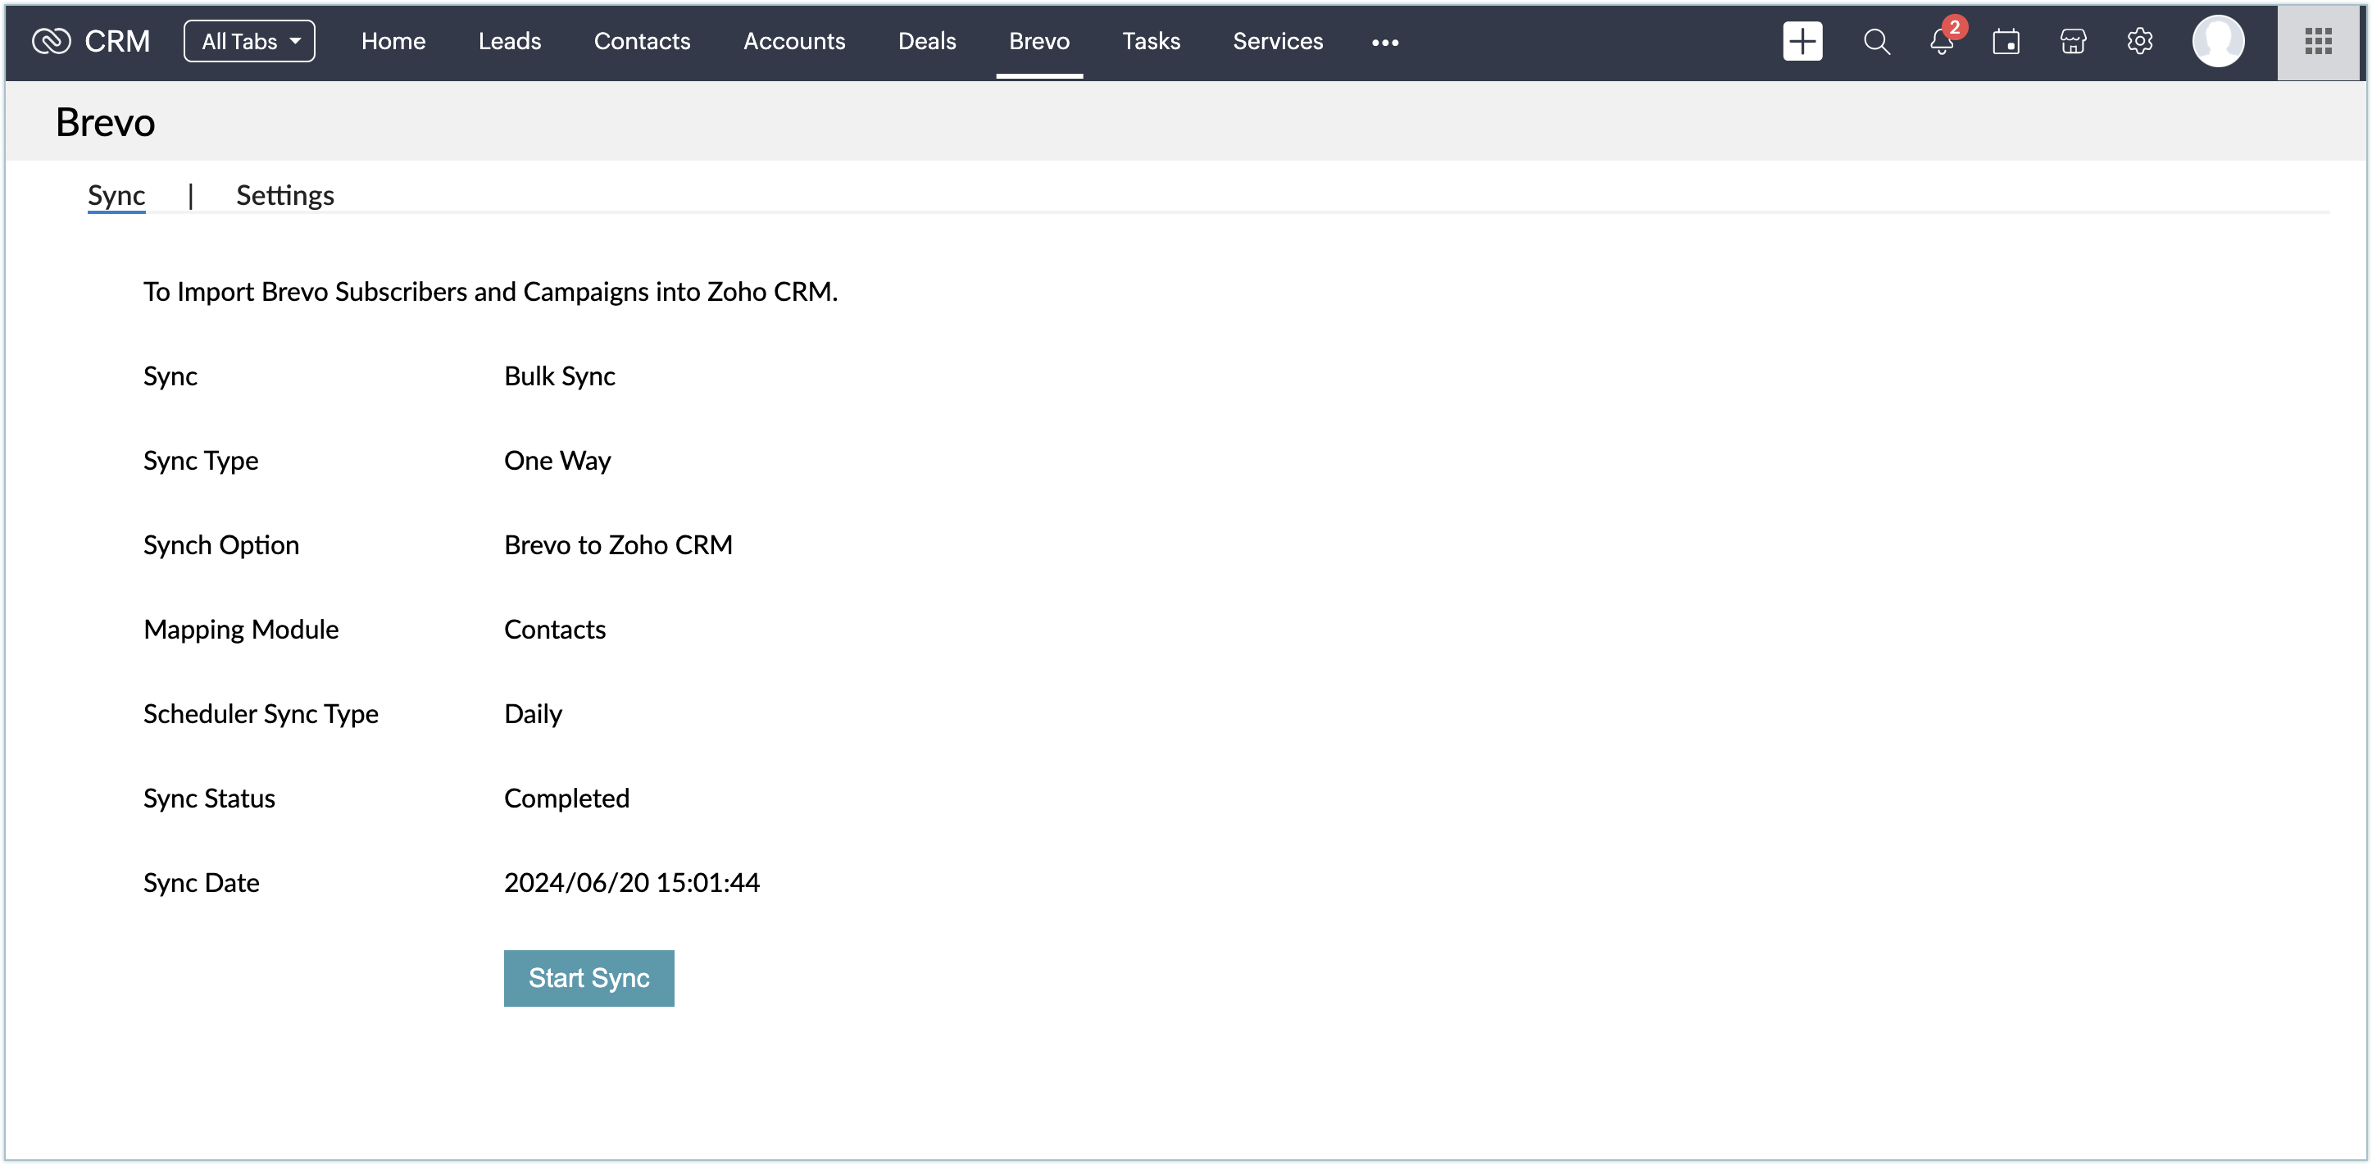
Task: Go to the Leads module
Action: [x=509, y=42]
